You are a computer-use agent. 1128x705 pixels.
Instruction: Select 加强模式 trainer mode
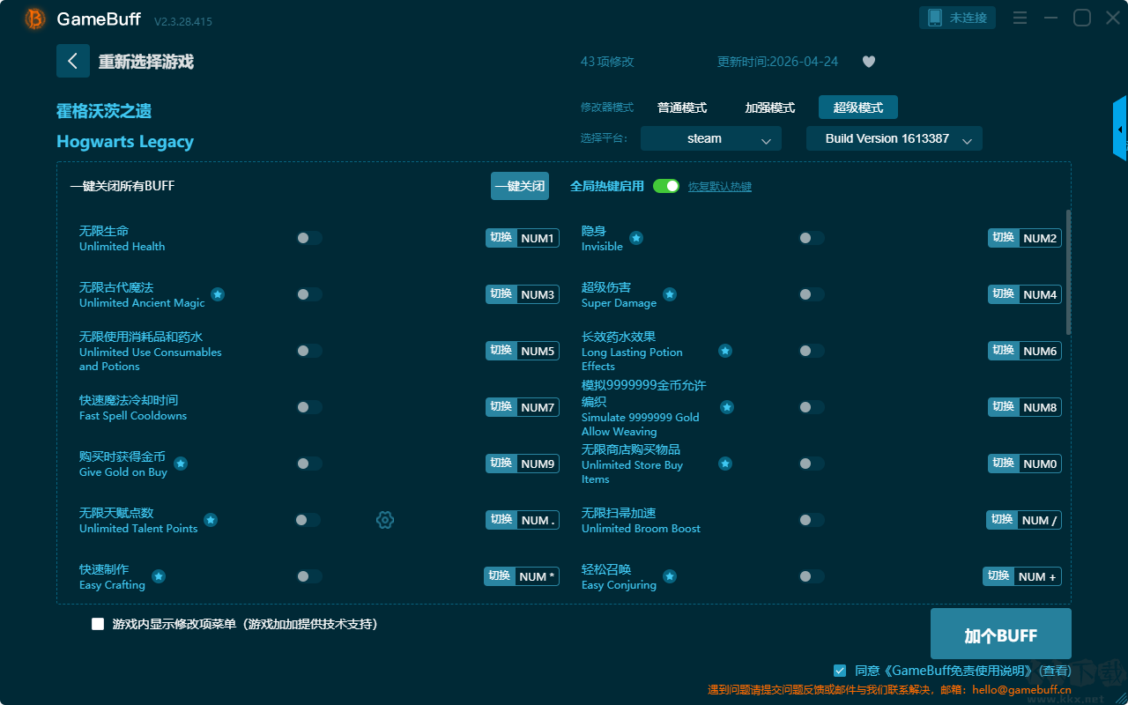(x=770, y=108)
